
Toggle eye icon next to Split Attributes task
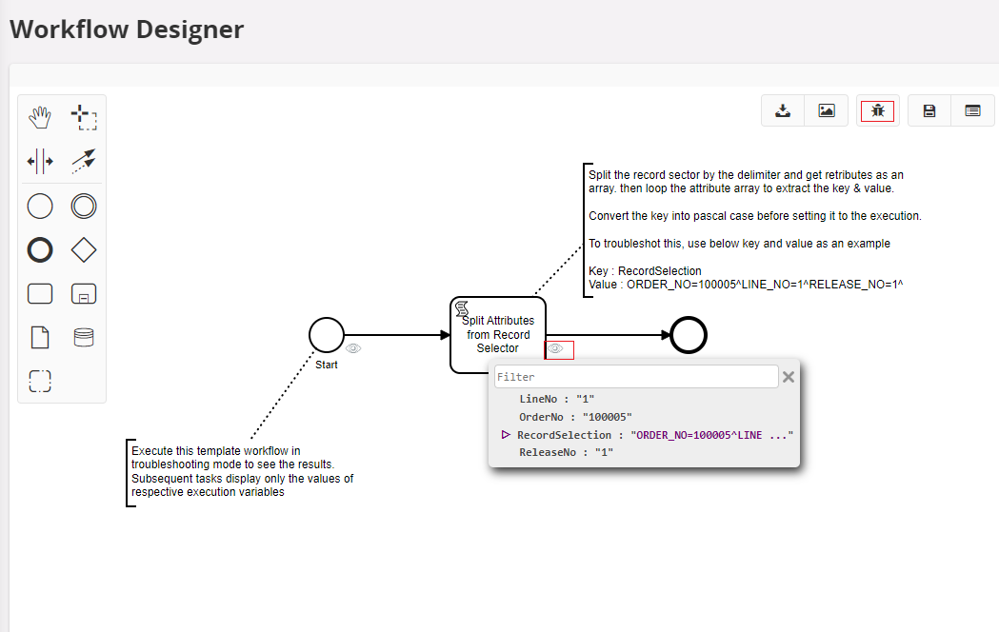(x=555, y=348)
